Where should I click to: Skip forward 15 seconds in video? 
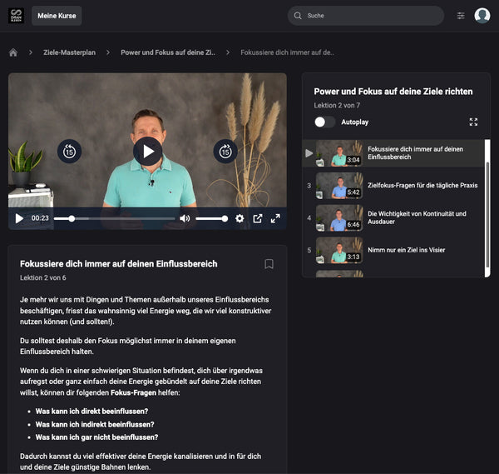225,151
